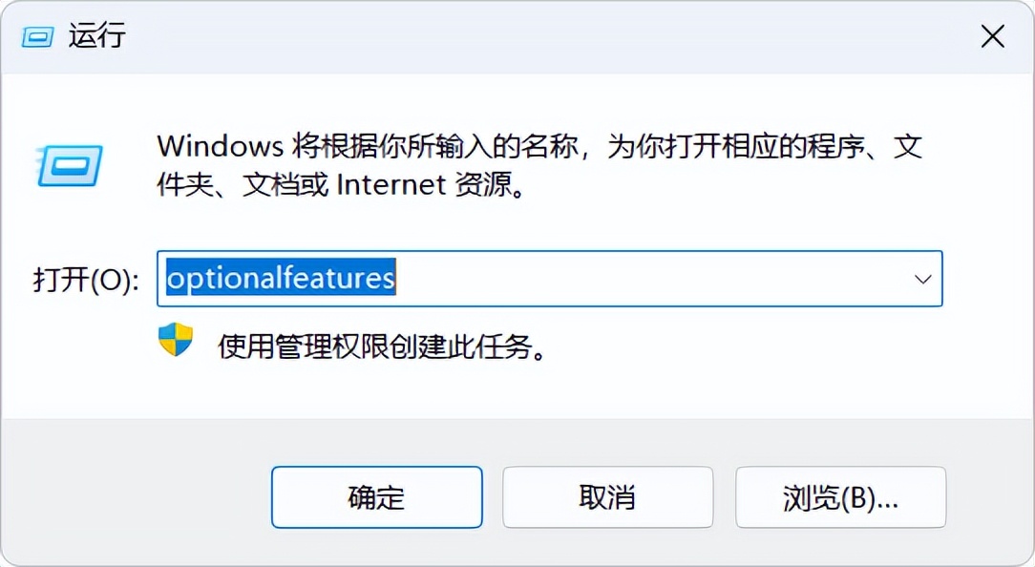The height and width of the screenshot is (567, 1035).
Task: Click the Run icon in the title bar
Action: 36,36
